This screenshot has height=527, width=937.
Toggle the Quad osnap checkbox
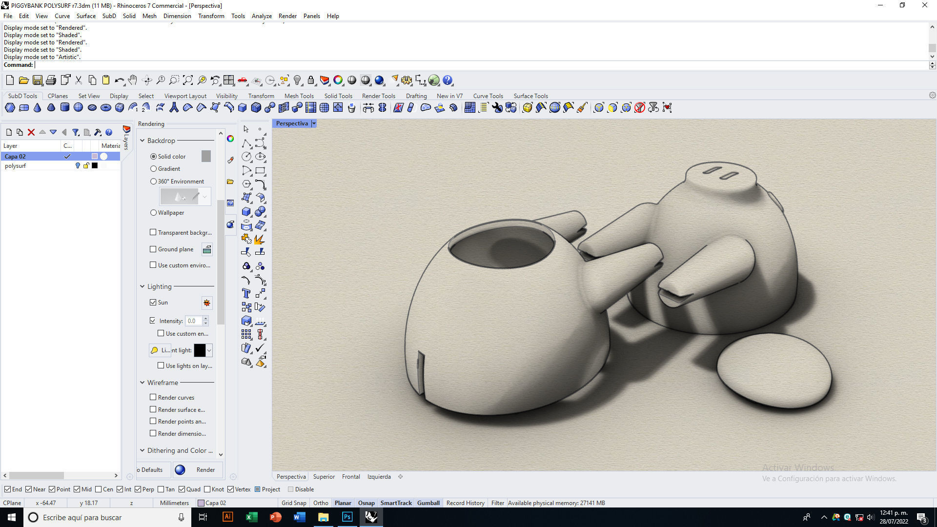(182, 489)
